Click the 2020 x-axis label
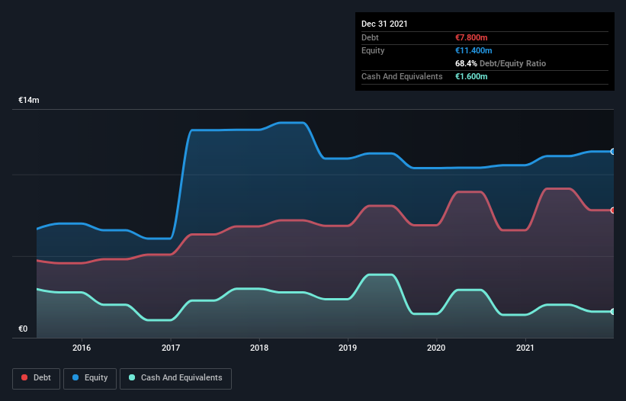The width and height of the screenshot is (626, 401). click(x=436, y=348)
